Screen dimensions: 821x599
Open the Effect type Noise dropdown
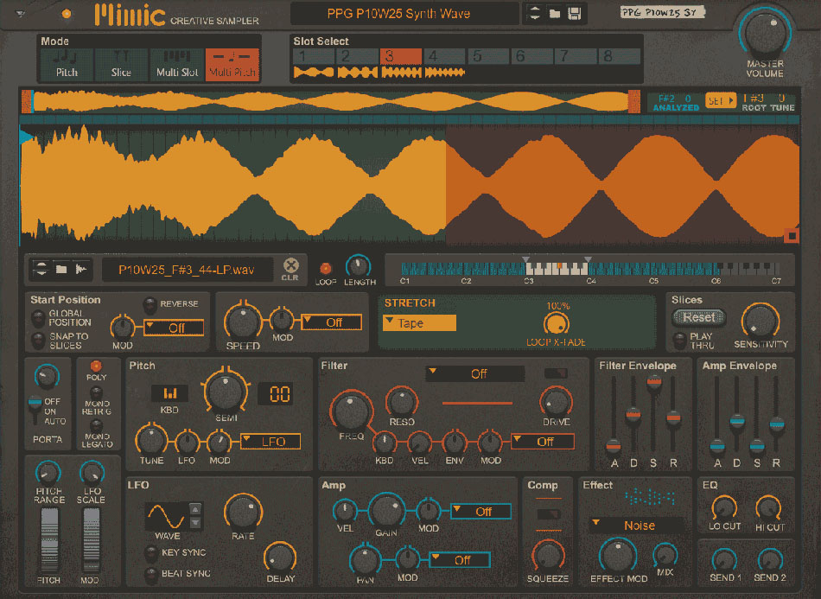point(637,526)
